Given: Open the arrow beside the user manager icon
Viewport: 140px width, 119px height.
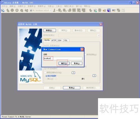Looking at the screenshot, I should tap(57, 10).
